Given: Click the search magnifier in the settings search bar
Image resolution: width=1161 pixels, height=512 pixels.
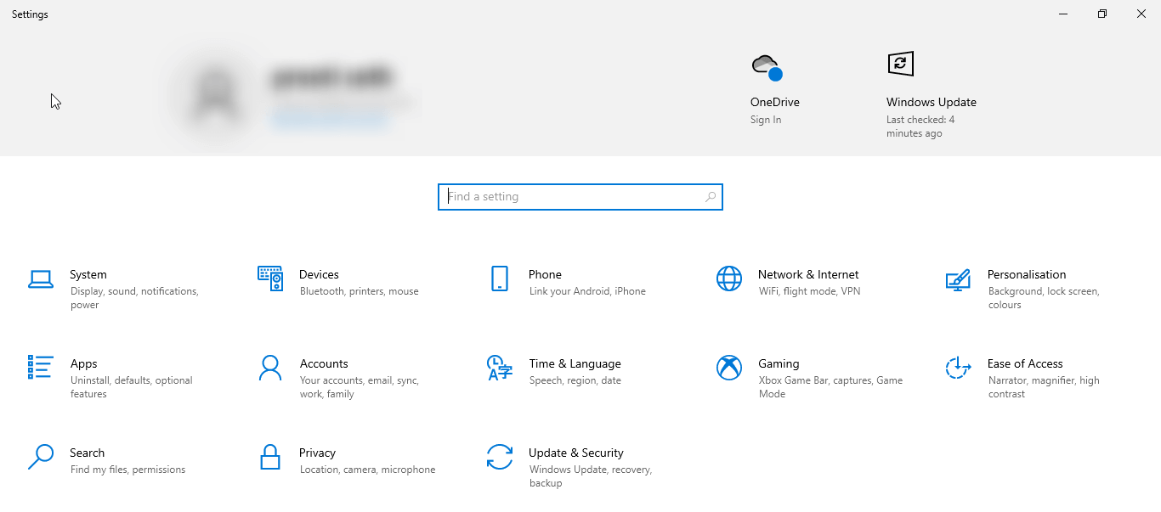Looking at the screenshot, I should pyautogui.click(x=710, y=196).
